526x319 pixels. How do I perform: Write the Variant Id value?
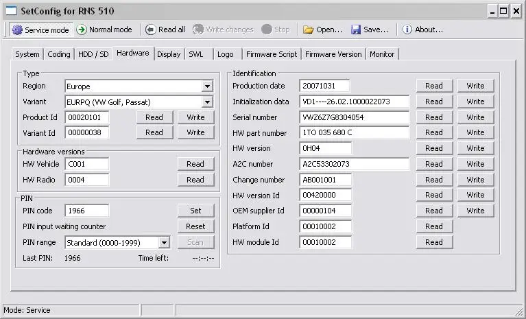[196, 132]
